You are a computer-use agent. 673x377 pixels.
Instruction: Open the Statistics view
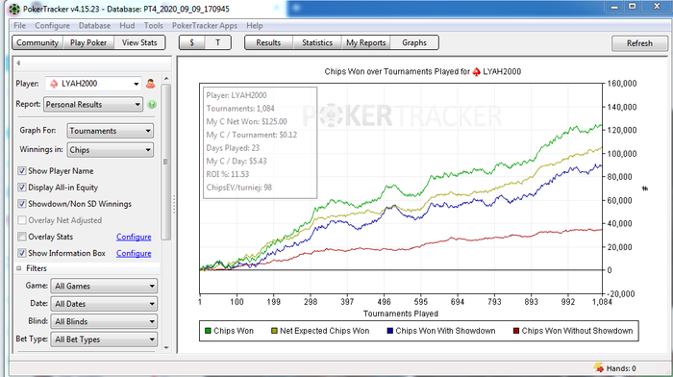click(x=317, y=43)
